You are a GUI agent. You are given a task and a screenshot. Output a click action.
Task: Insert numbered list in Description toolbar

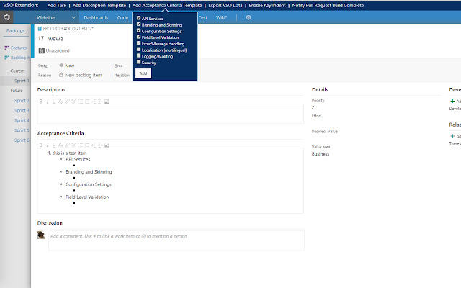click(x=87, y=102)
